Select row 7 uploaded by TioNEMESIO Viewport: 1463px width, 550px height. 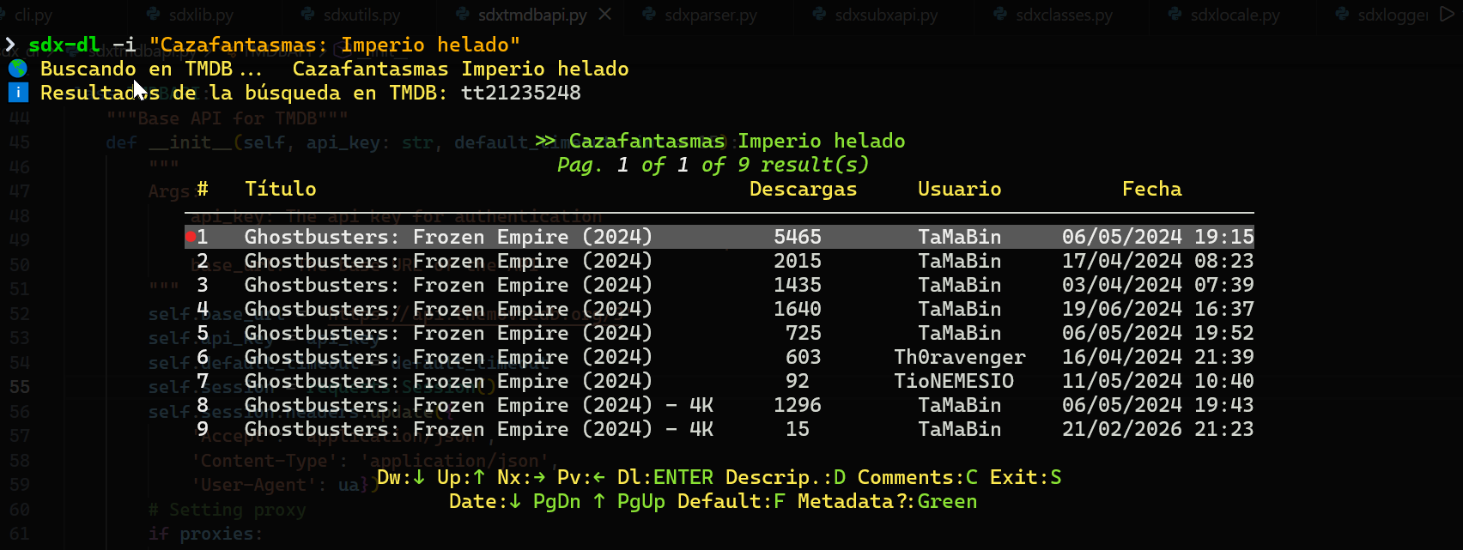point(719,381)
